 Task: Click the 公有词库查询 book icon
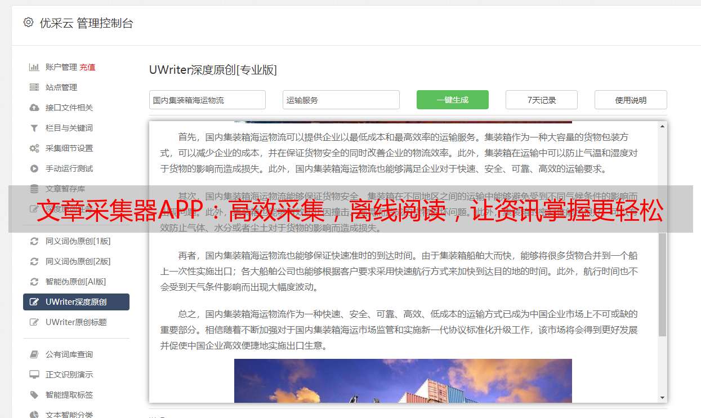pos(34,354)
